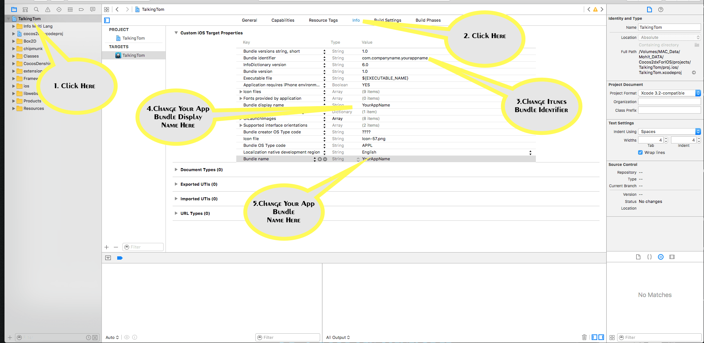Image resolution: width=704 pixels, height=343 pixels.
Task: Show Code Snippet library braces icon
Action: [649, 257]
